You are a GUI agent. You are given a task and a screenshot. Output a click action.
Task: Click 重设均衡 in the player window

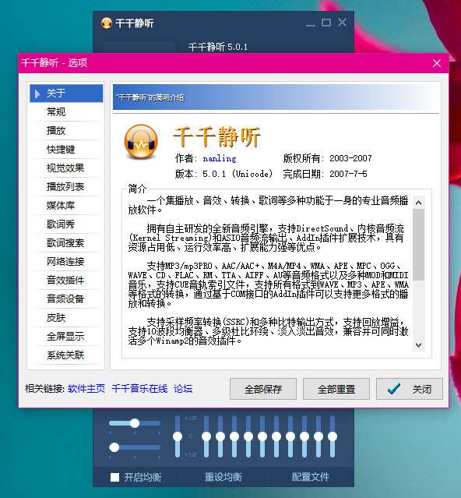point(223,477)
